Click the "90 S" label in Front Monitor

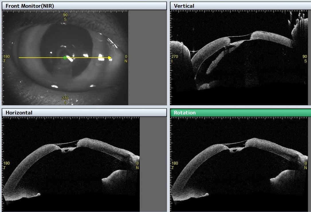point(65,17)
